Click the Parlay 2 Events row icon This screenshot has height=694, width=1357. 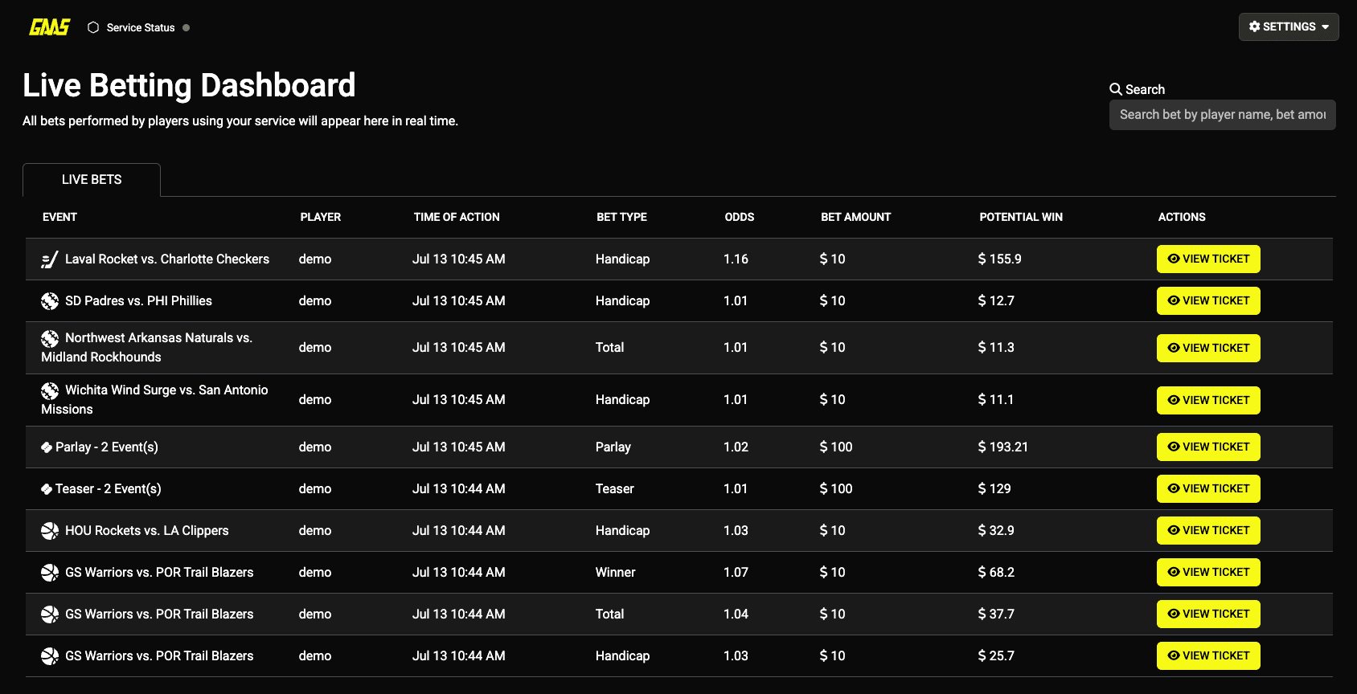(x=47, y=447)
